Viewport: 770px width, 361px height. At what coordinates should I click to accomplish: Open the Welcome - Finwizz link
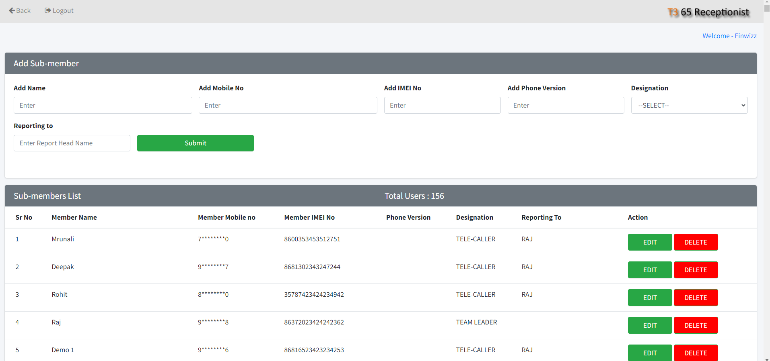point(729,36)
